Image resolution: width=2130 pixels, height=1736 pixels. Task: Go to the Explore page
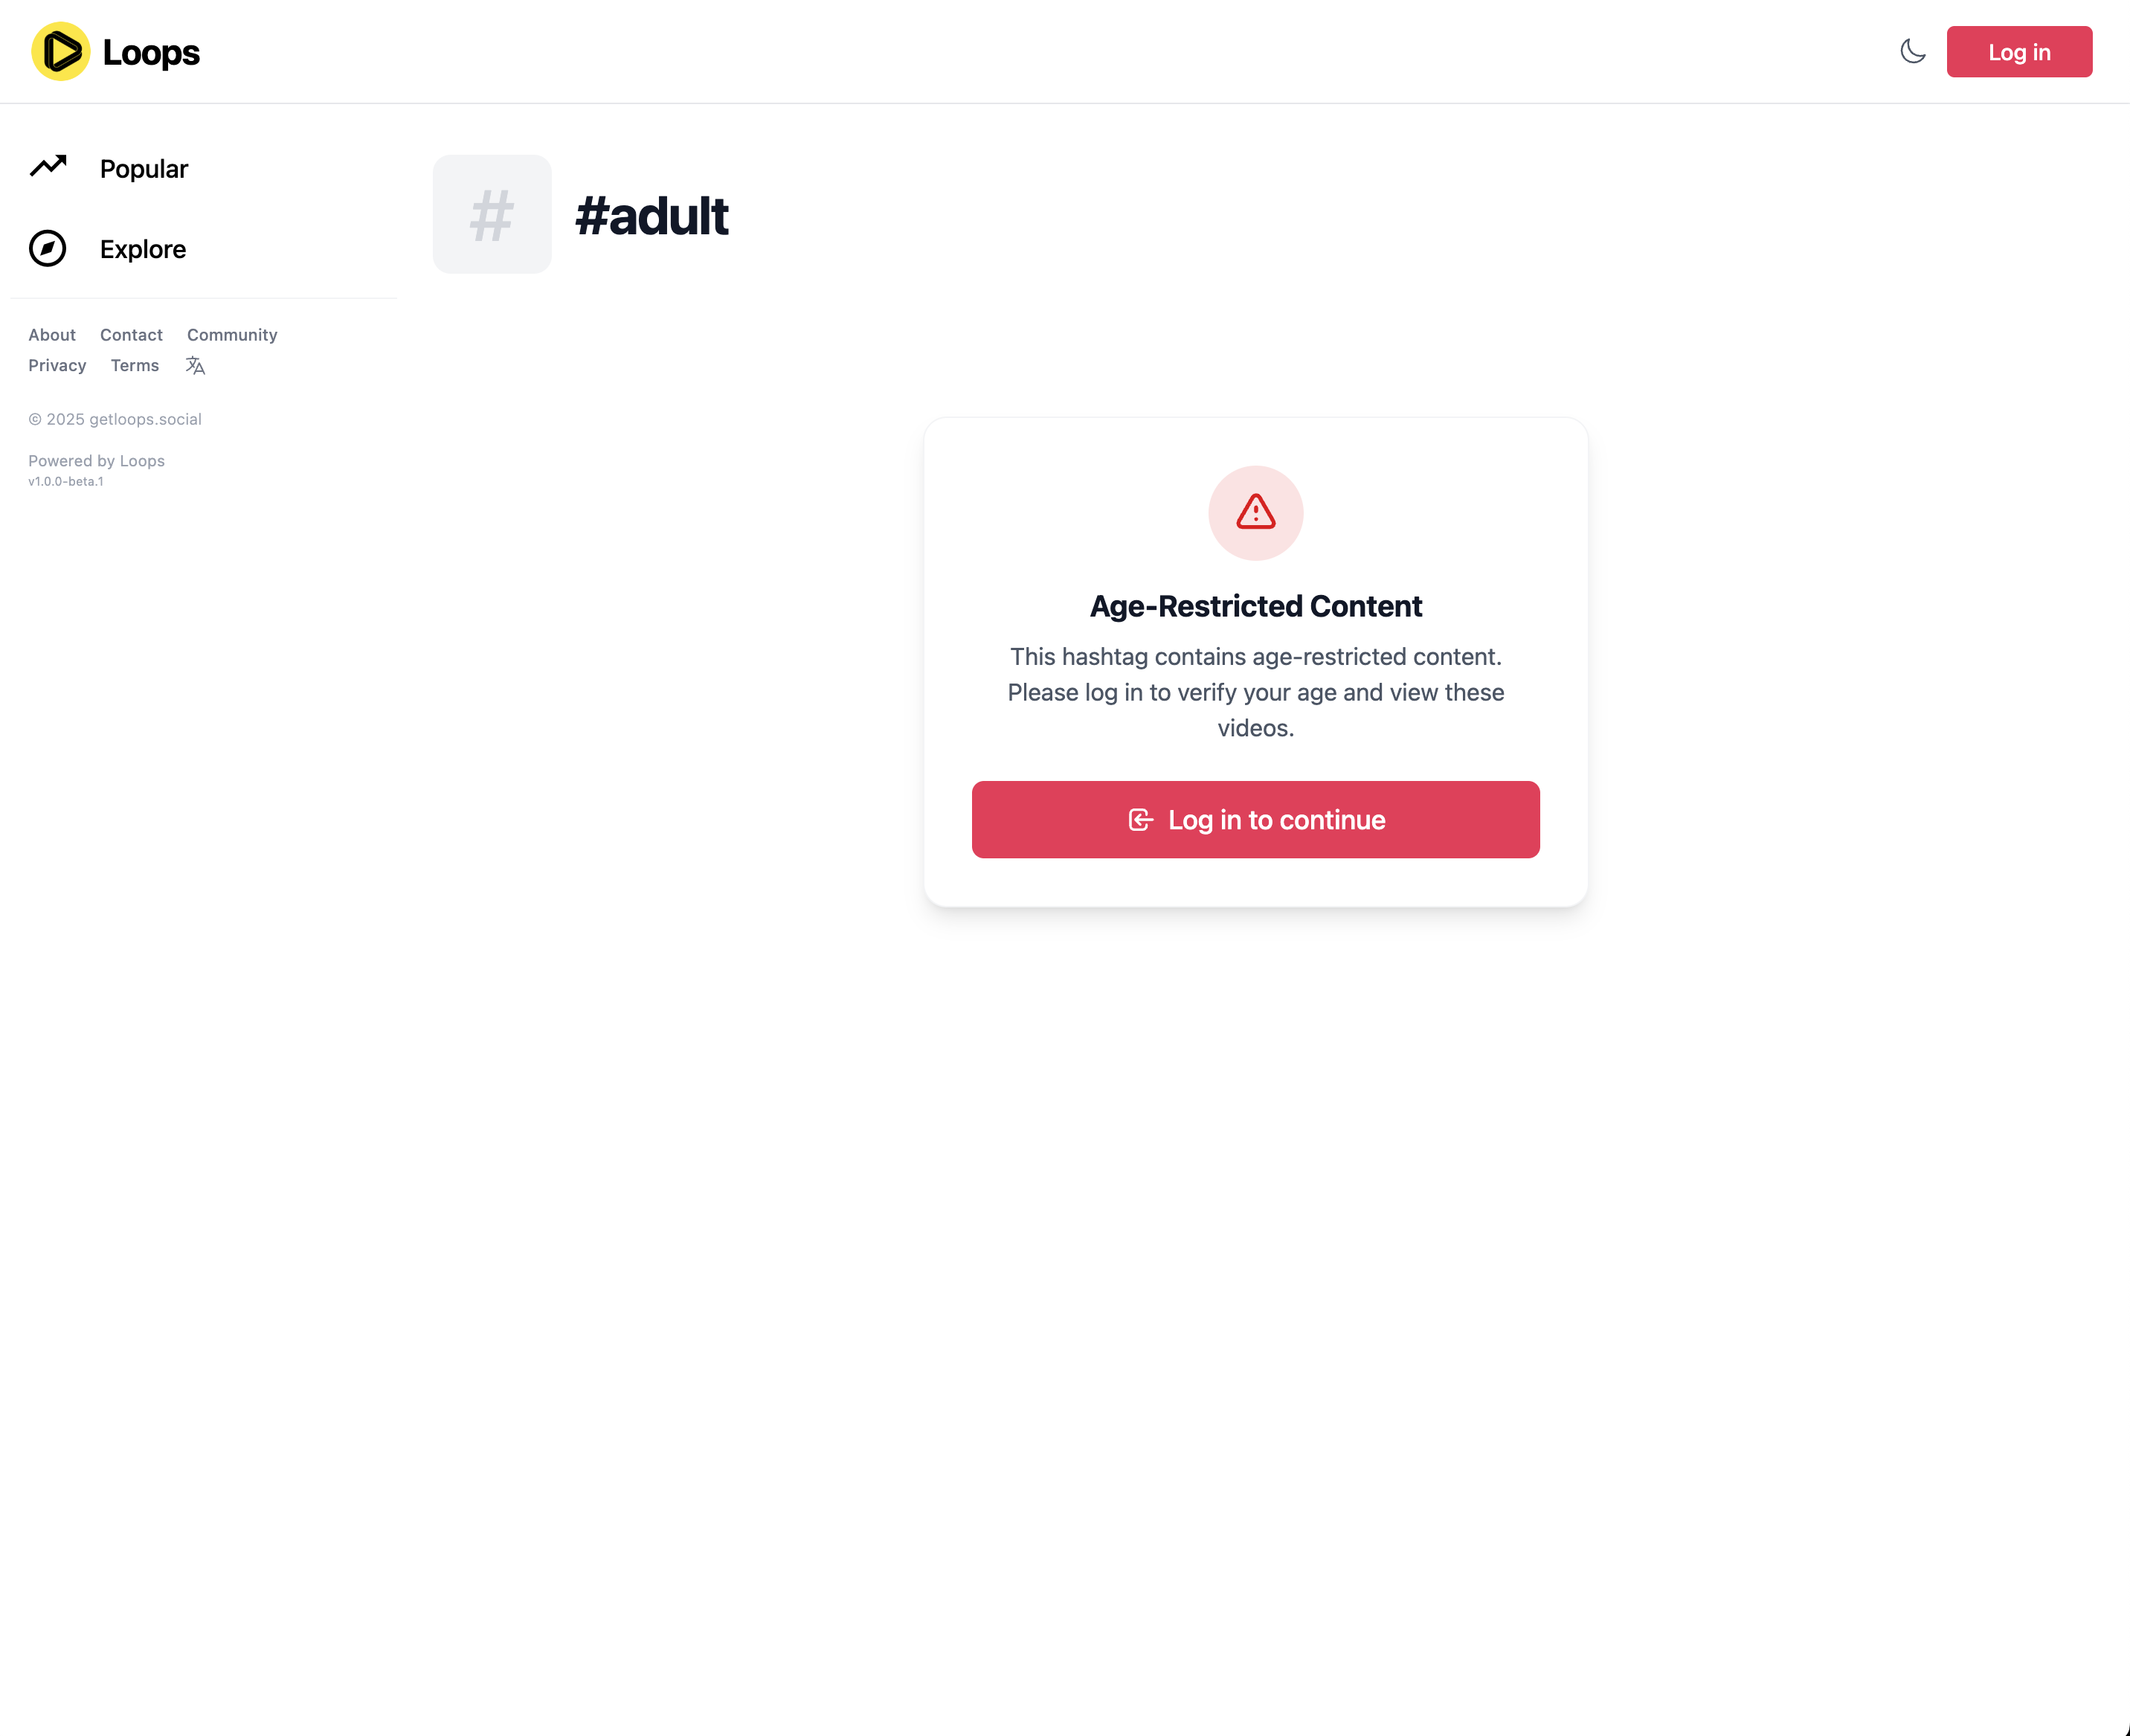click(x=143, y=249)
